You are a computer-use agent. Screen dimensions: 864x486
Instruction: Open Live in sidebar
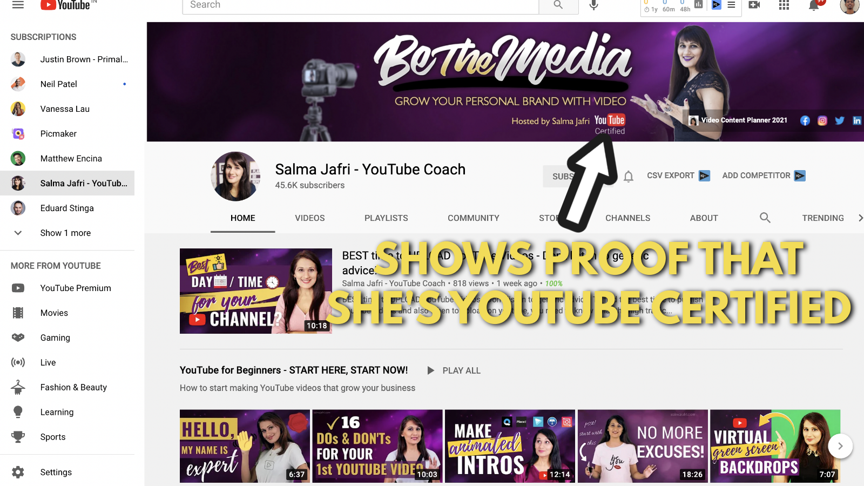tap(67, 363)
